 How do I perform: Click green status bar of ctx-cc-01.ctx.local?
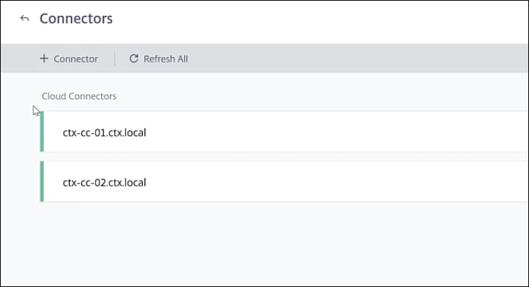tap(41, 132)
